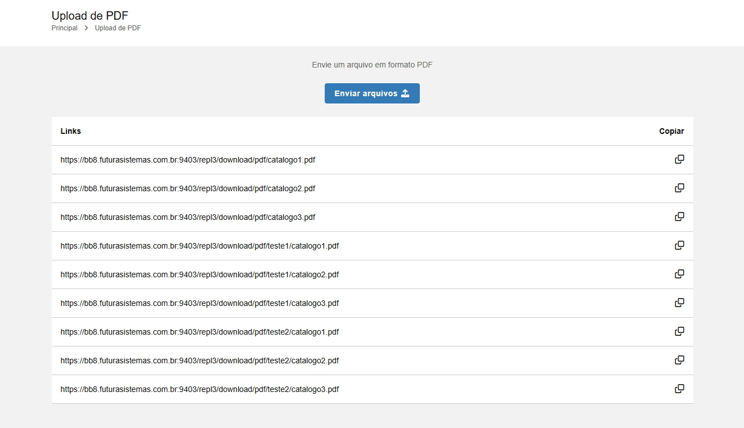Copy the catalogo2.pdf root link

click(x=679, y=188)
